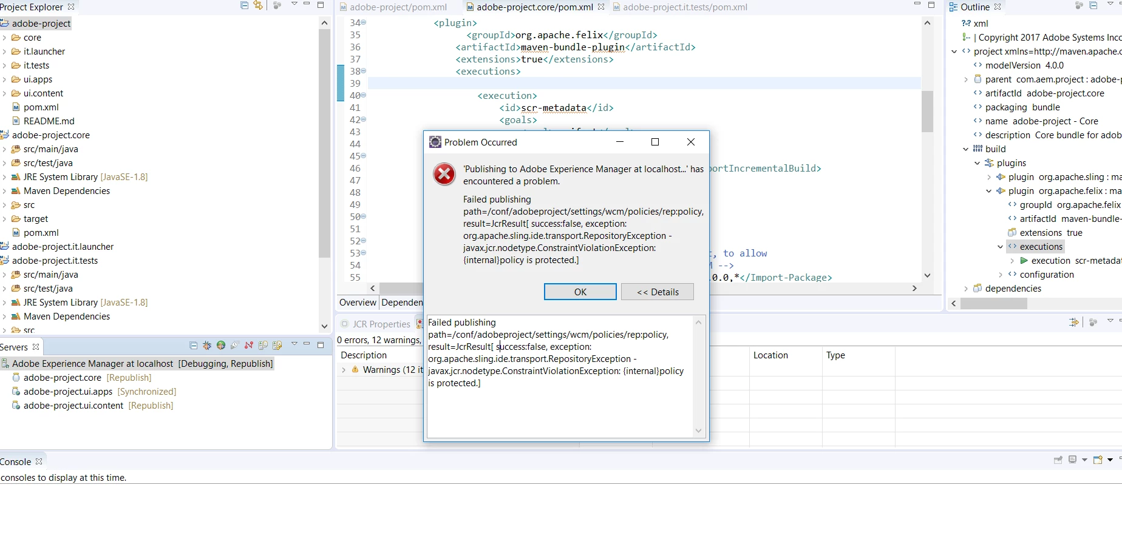The height and width of the screenshot is (539, 1122).
Task: Click the filter balls icon in Project Explorer toolbar
Action: 277,5
